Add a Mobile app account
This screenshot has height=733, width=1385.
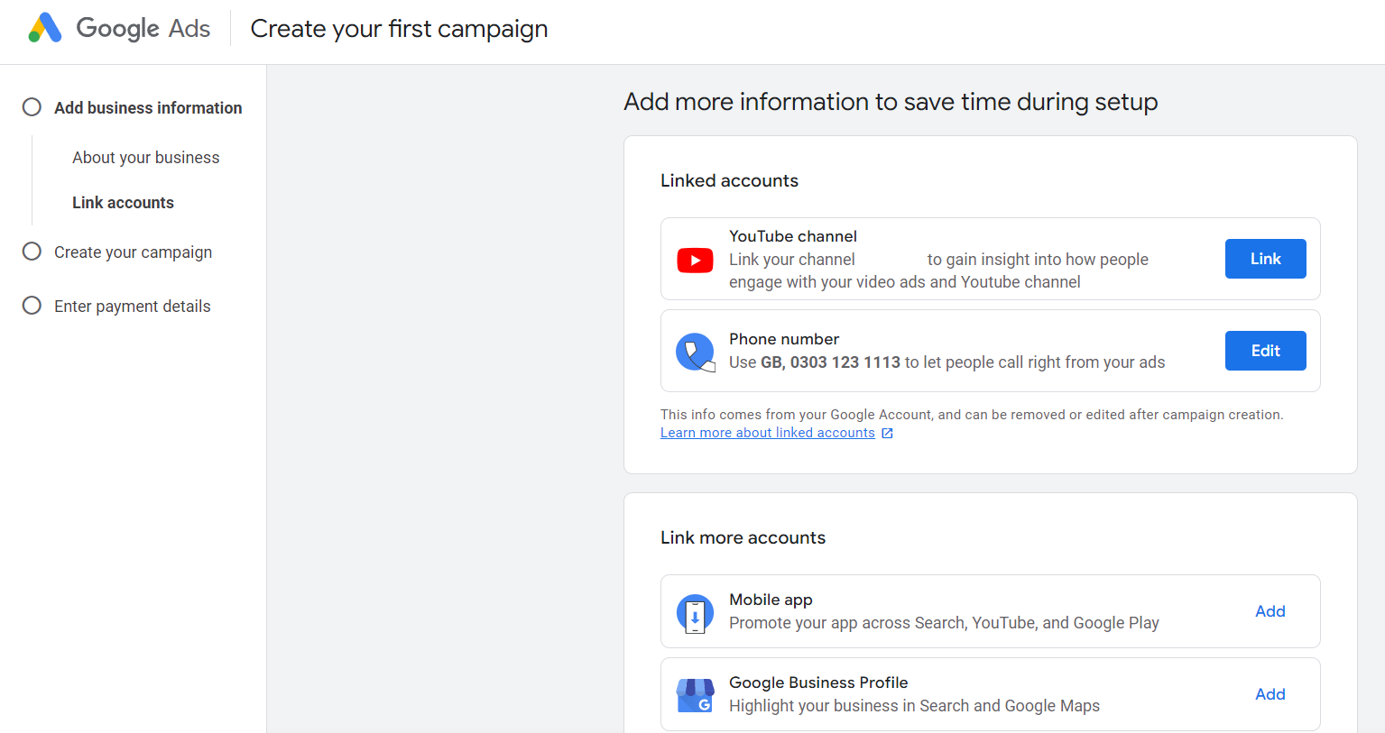coord(1270,611)
